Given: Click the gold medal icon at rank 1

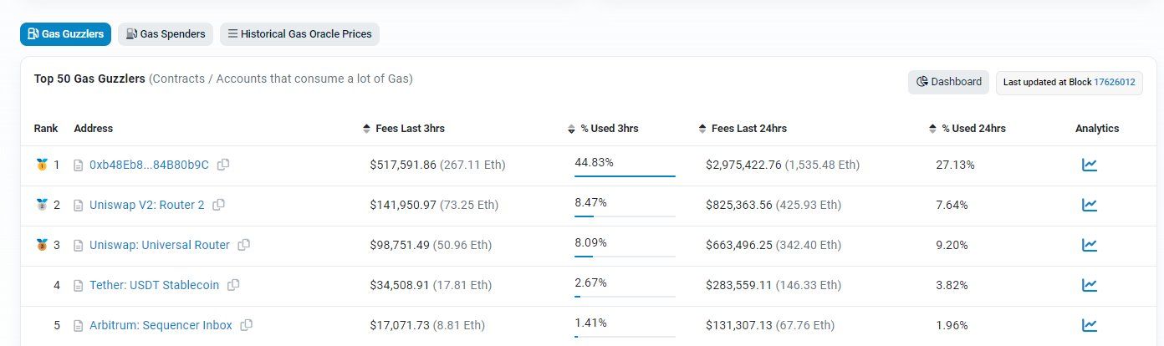Looking at the screenshot, I should 42,165.
